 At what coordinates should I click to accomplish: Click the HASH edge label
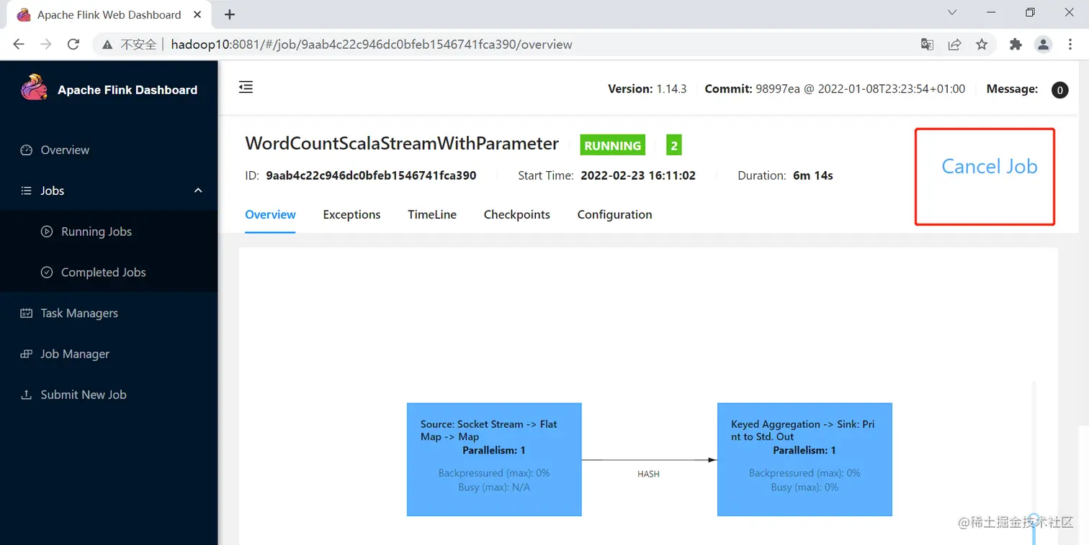click(648, 475)
